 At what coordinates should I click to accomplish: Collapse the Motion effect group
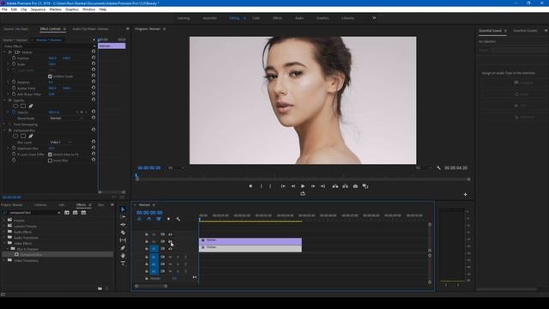pyautogui.click(x=5, y=51)
